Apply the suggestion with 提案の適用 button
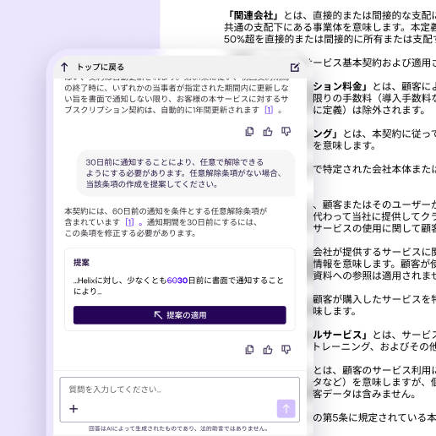 [180, 315]
